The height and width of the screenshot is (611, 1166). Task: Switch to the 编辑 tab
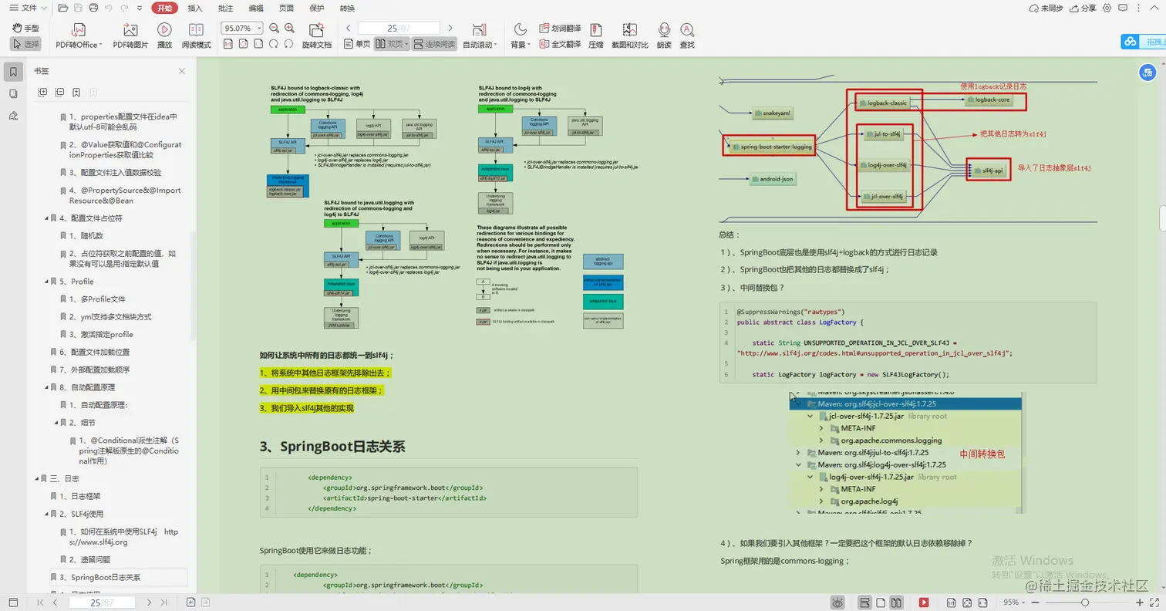(x=256, y=8)
